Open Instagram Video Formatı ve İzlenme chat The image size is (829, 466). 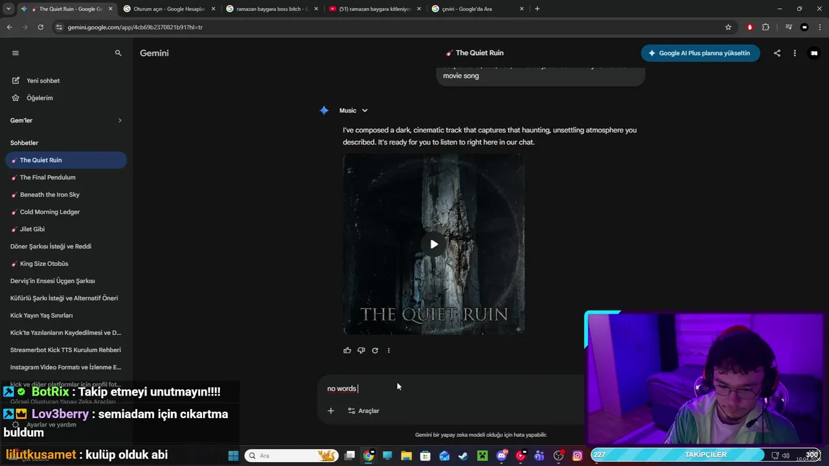point(66,367)
